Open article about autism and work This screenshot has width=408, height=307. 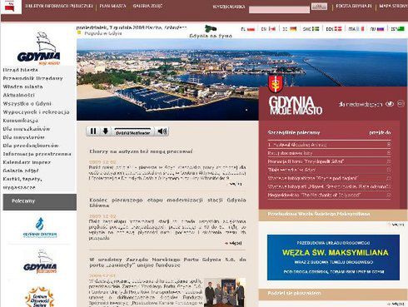point(141,151)
